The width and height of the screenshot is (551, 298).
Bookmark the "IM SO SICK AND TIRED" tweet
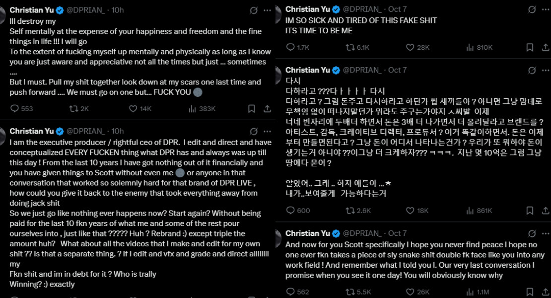pos(530,47)
